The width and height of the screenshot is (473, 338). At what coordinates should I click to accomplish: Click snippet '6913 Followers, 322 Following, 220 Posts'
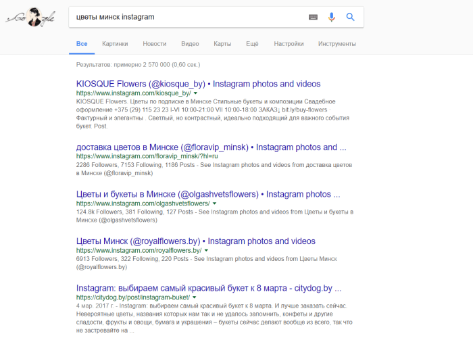coord(132,259)
